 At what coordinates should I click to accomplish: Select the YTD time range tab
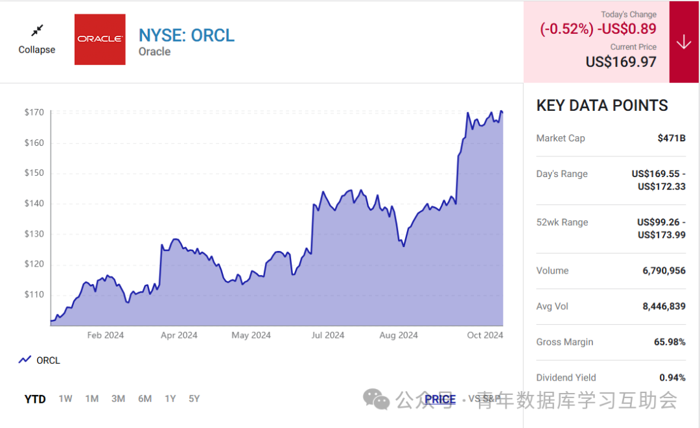(x=35, y=399)
